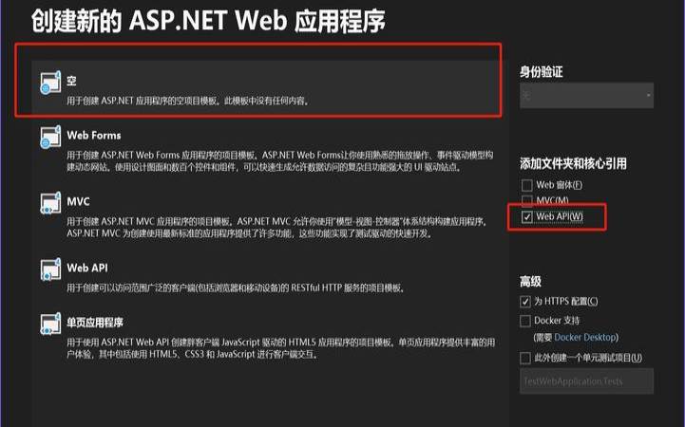The image size is (685, 427).
Task: Enable the Docker 支持 checkbox
Action: coord(525,321)
